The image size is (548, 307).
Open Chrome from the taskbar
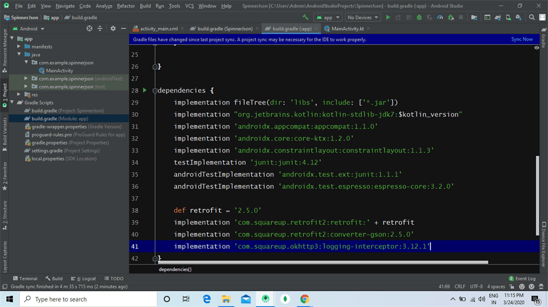tap(305, 299)
